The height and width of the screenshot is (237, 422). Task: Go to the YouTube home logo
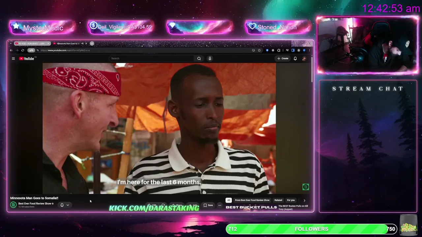click(x=26, y=59)
